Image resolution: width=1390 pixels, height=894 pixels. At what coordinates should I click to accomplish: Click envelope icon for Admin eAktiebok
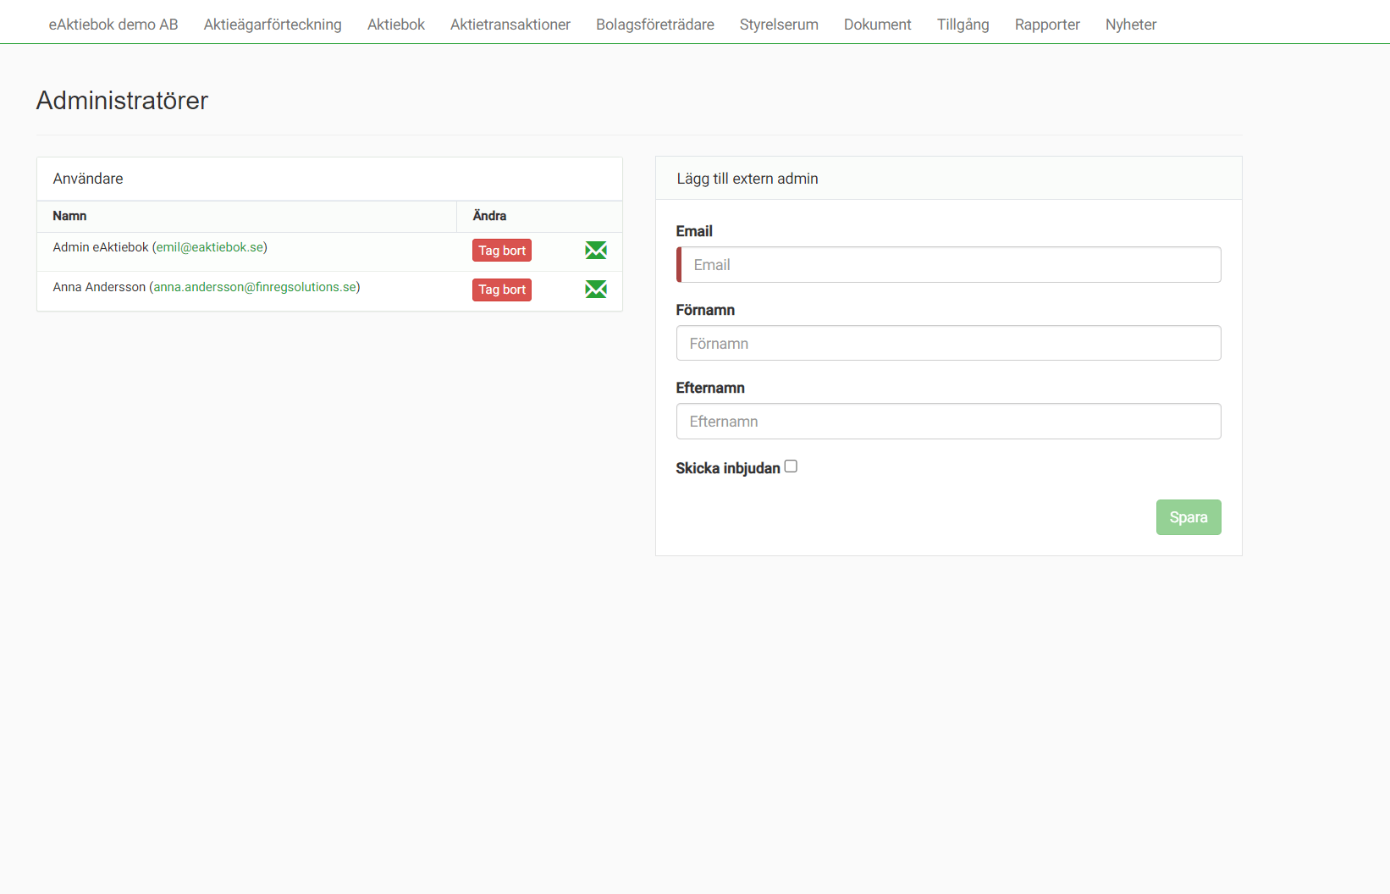pos(596,250)
